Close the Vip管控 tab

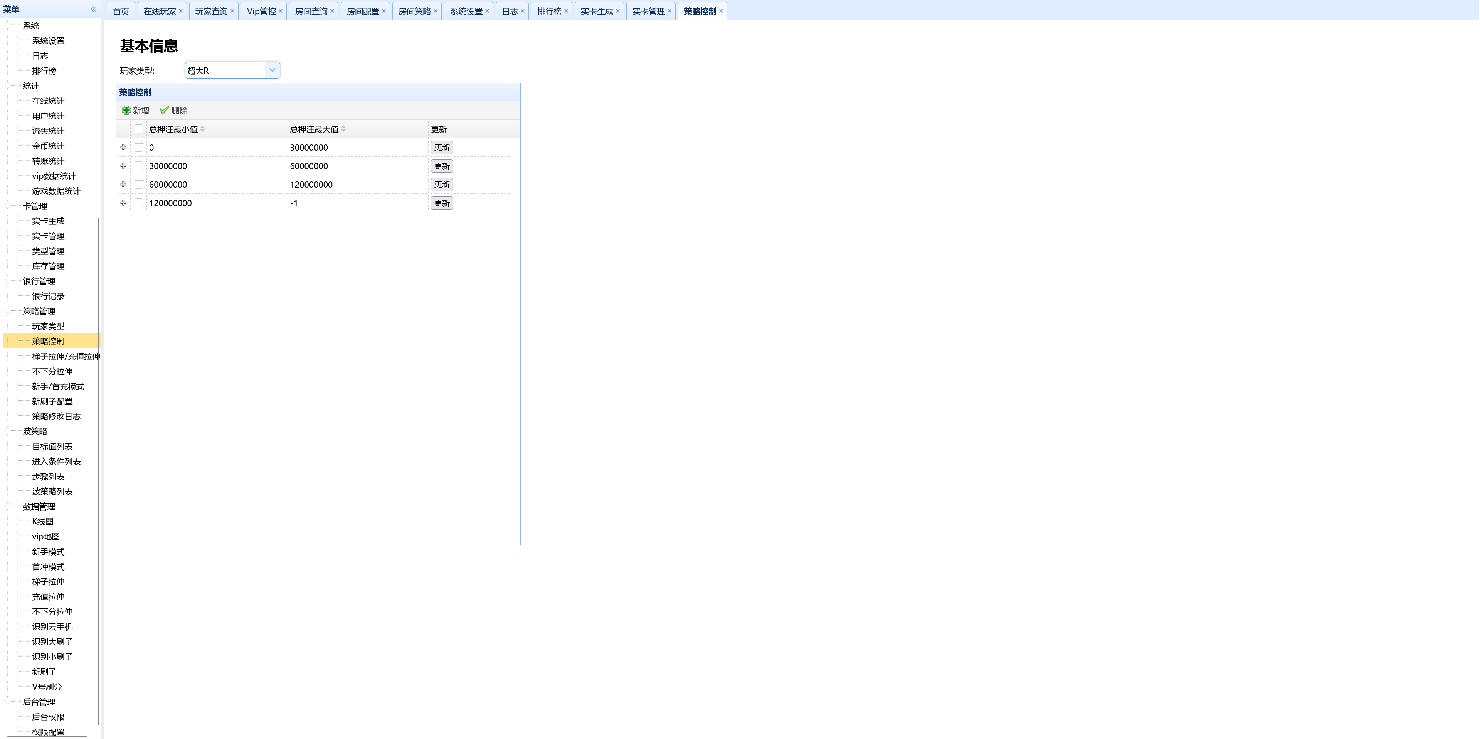point(280,11)
